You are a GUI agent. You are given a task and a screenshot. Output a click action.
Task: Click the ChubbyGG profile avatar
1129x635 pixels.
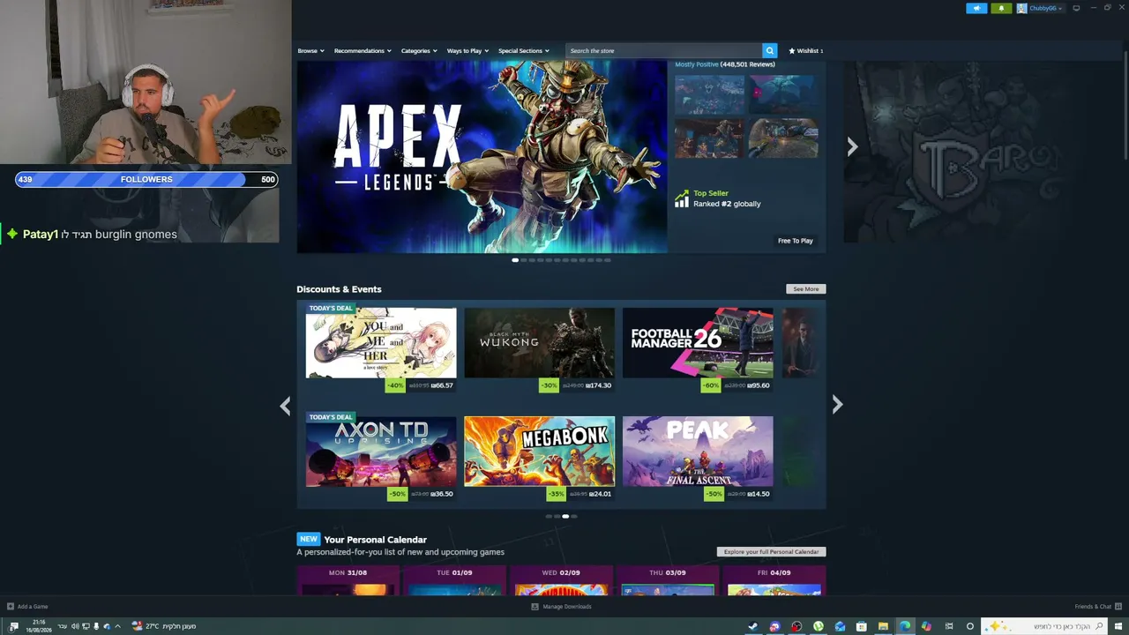[x=1021, y=8]
